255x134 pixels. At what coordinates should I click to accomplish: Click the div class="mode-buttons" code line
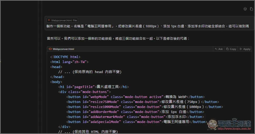coord(84,92)
